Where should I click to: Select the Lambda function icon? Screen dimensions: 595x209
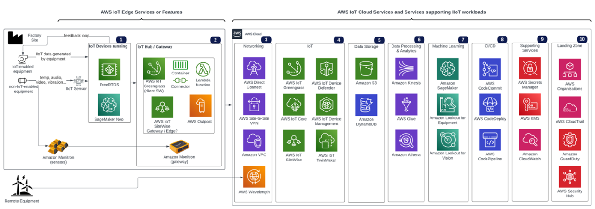point(204,68)
